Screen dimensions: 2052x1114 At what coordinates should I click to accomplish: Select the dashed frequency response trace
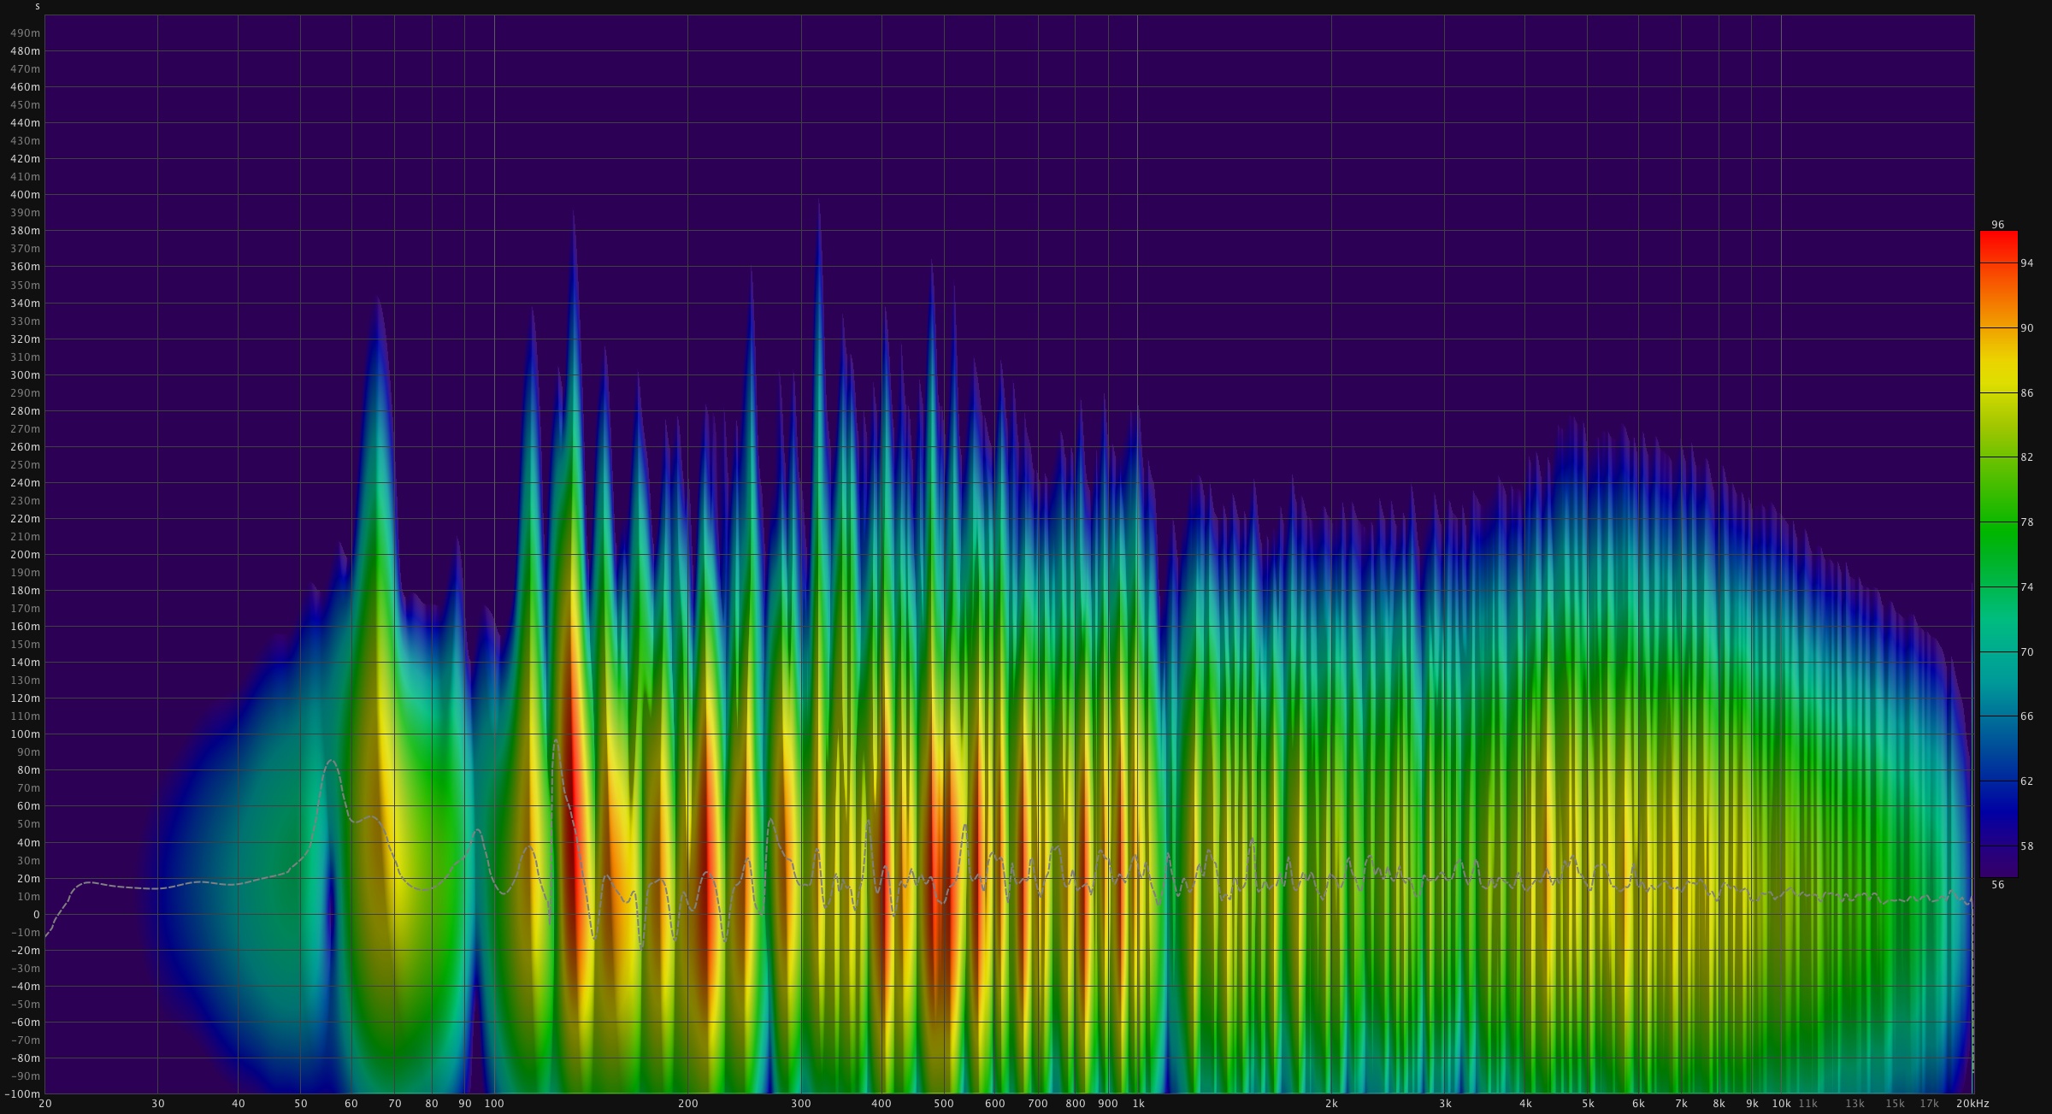pos(332,758)
